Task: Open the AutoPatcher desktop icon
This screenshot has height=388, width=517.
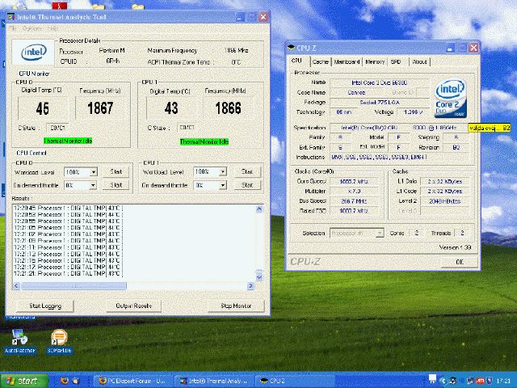Action: 19,338
